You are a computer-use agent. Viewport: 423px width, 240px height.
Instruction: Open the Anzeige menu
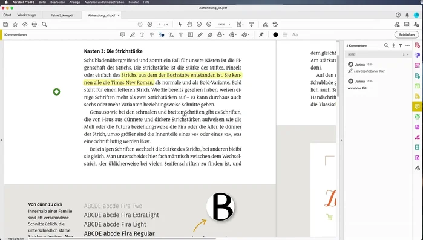74,2
